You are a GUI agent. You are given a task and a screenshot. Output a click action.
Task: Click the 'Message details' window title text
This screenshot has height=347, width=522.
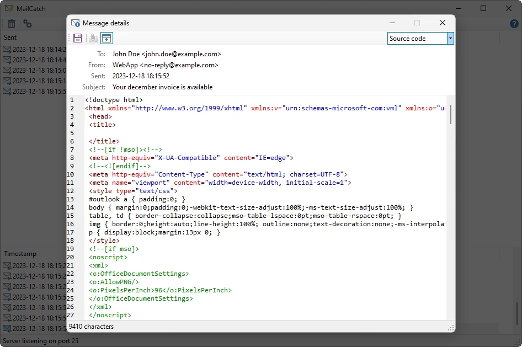point(106,23)
